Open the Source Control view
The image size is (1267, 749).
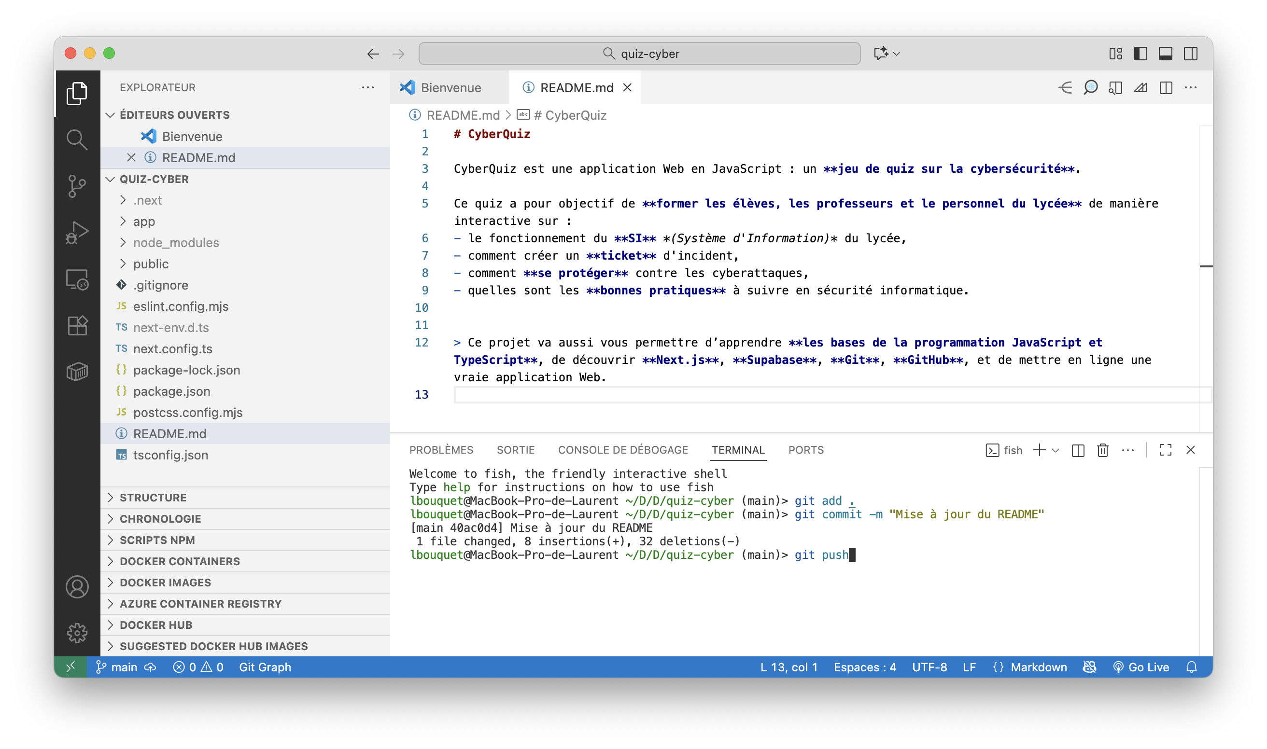pos(77,186)
